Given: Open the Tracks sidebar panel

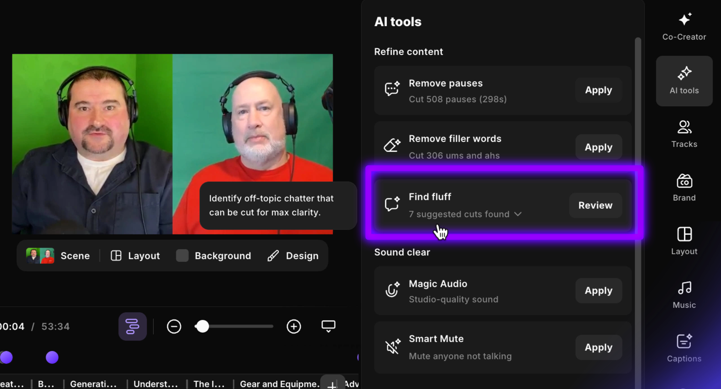Looking at the screenshot, I should [684, 134].
